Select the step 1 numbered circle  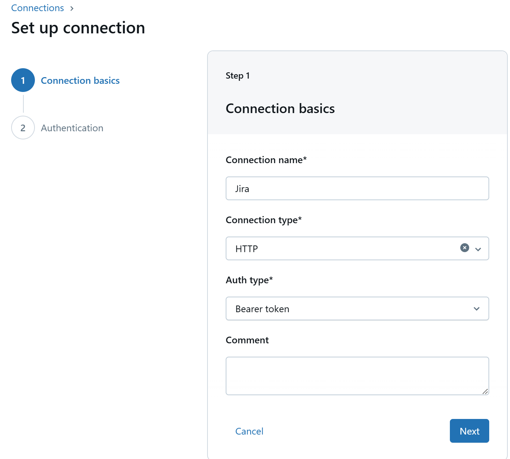23,80
